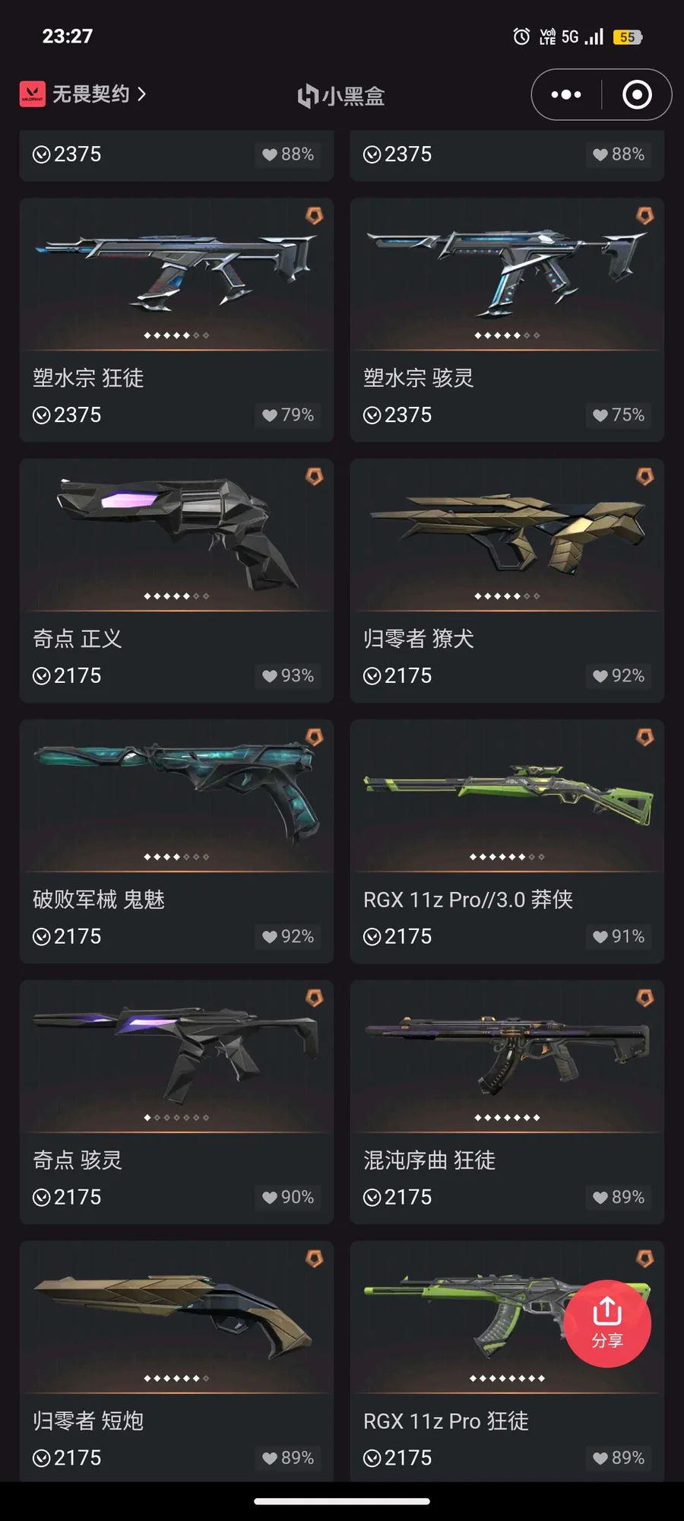Tap the Valorant logo icon in header

click(33, 94)
